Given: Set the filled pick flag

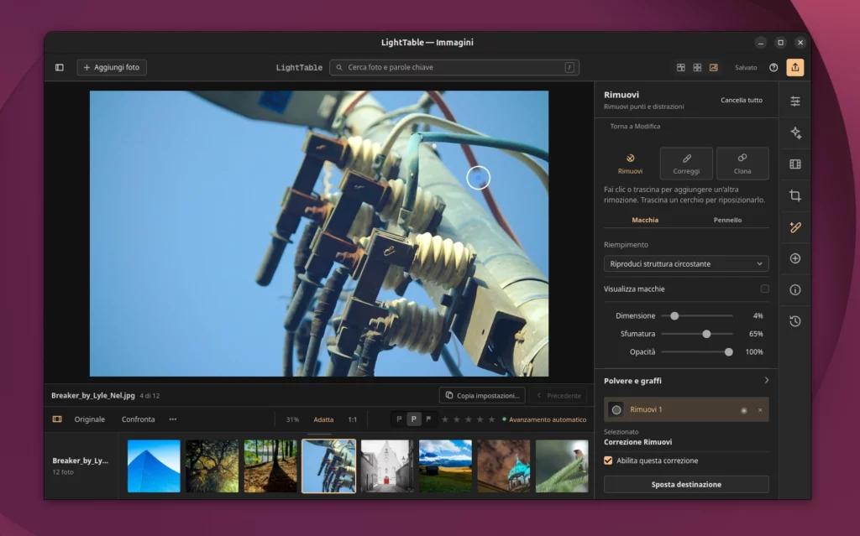Looking at the screenshot, I should click(428, 419).
